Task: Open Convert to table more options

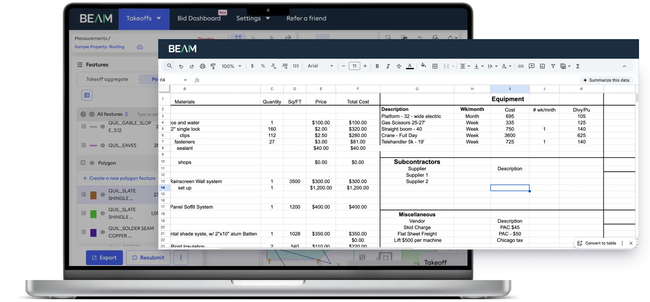Action: [x=622, y=243]
